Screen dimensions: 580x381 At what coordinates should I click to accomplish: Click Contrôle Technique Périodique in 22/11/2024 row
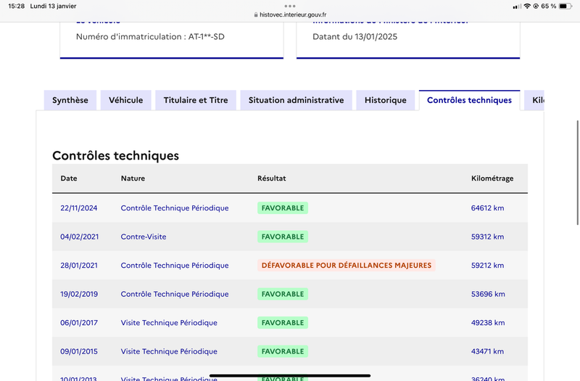175,208
